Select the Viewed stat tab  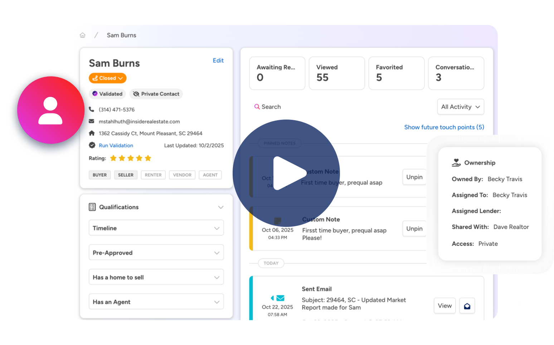point(337,73)
